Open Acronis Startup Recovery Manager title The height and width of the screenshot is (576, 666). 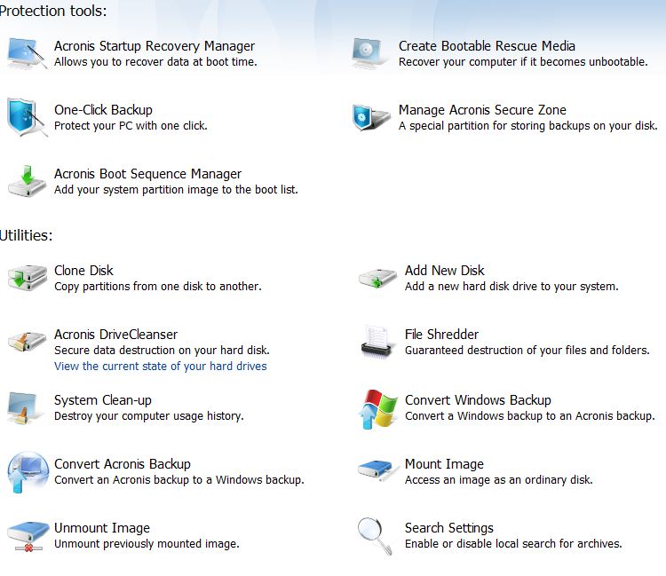pyautogui.click(x=155, y=46)
